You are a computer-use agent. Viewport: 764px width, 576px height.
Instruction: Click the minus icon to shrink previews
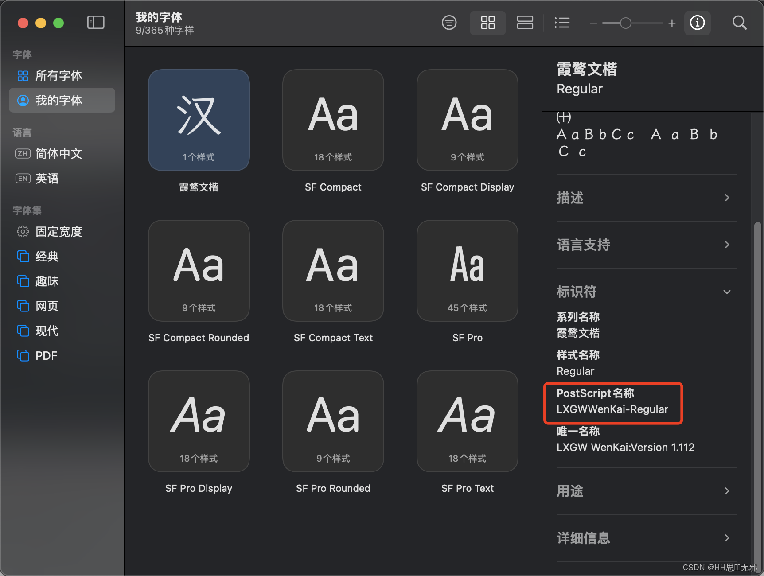(x=593, y=23)
